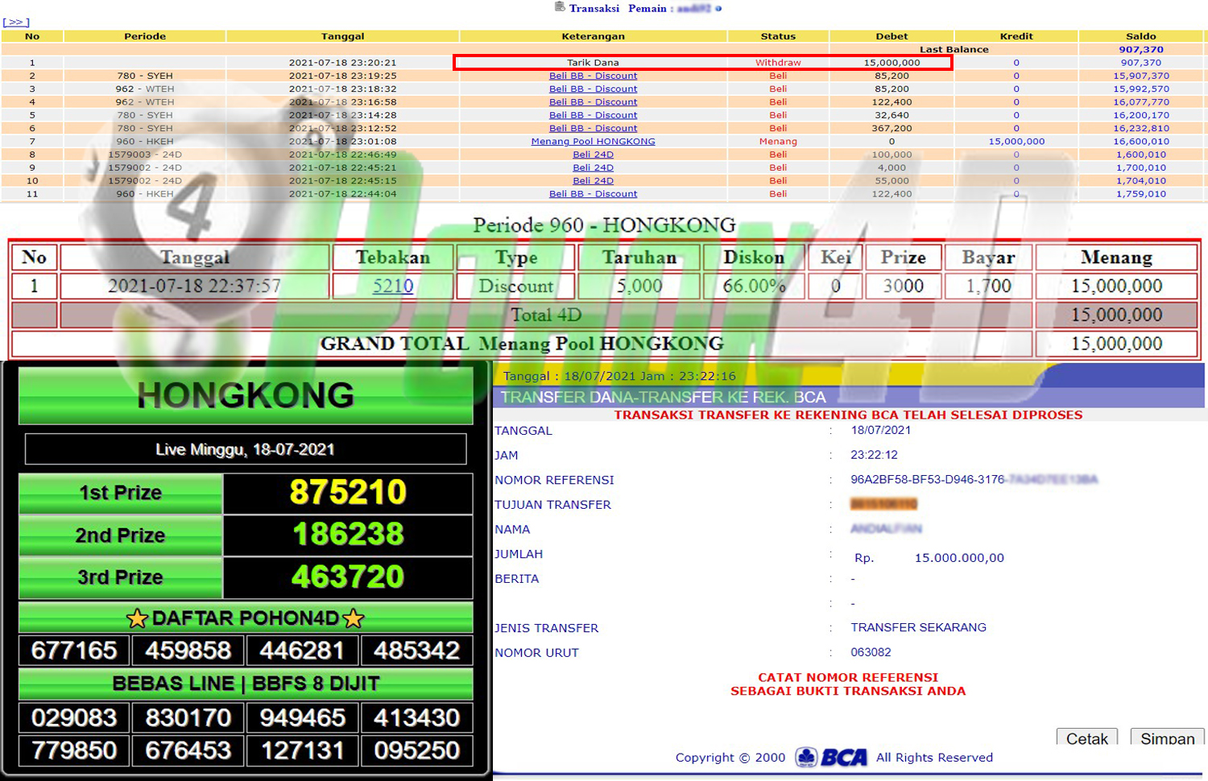This screenshot has height=781, width=1208.
Task: Click the 5210 tebakan link
Action: 393,286
